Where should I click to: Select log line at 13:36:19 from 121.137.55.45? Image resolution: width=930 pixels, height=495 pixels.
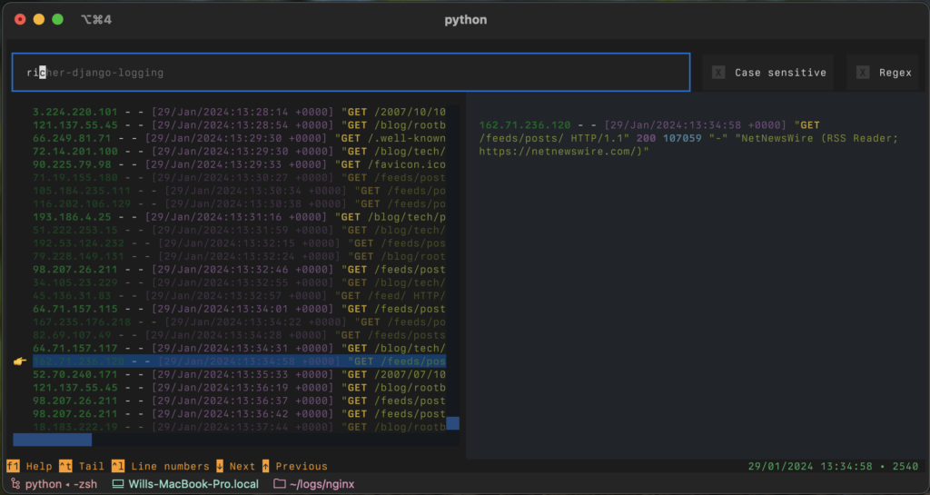click(239, 388)
